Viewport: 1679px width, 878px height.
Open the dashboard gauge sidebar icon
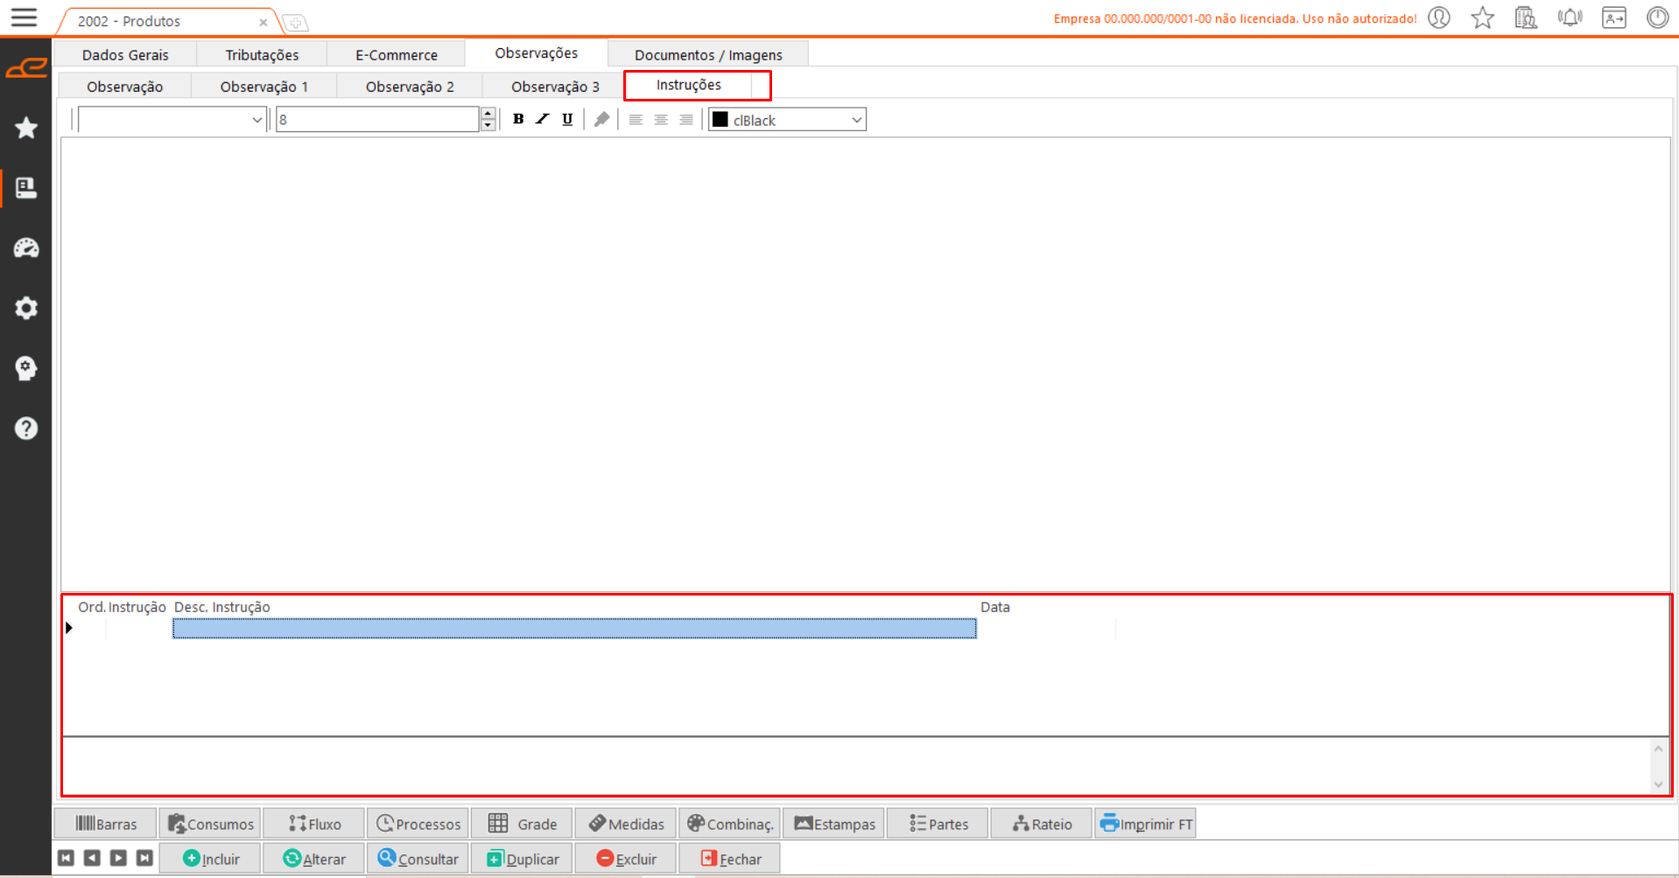[26, 248]
